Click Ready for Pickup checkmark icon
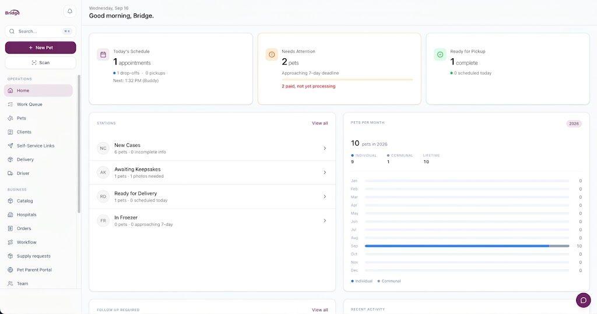Viewport: 597px width, 314px height. [x=440, y=54]
